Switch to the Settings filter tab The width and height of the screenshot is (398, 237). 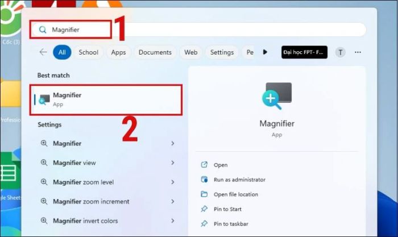[222, 52]
